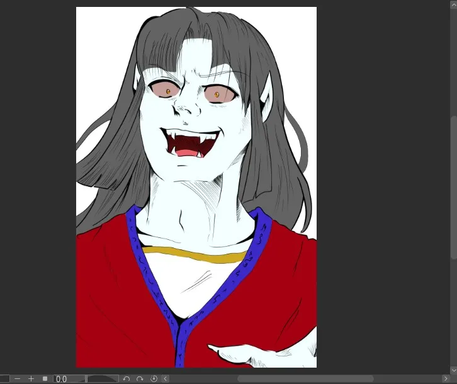The image size is (457, 384).
Task: Rotate the canvas right
Action: [x=140, y=378]
